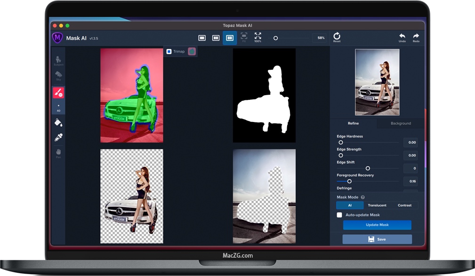The height and width of the screenshot is (276, 475).
Task: Select the single-view layout mode
Action: pyautogui.click(x=202, y=38)
